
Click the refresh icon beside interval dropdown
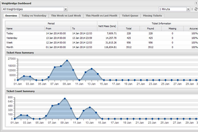(196, 9)
